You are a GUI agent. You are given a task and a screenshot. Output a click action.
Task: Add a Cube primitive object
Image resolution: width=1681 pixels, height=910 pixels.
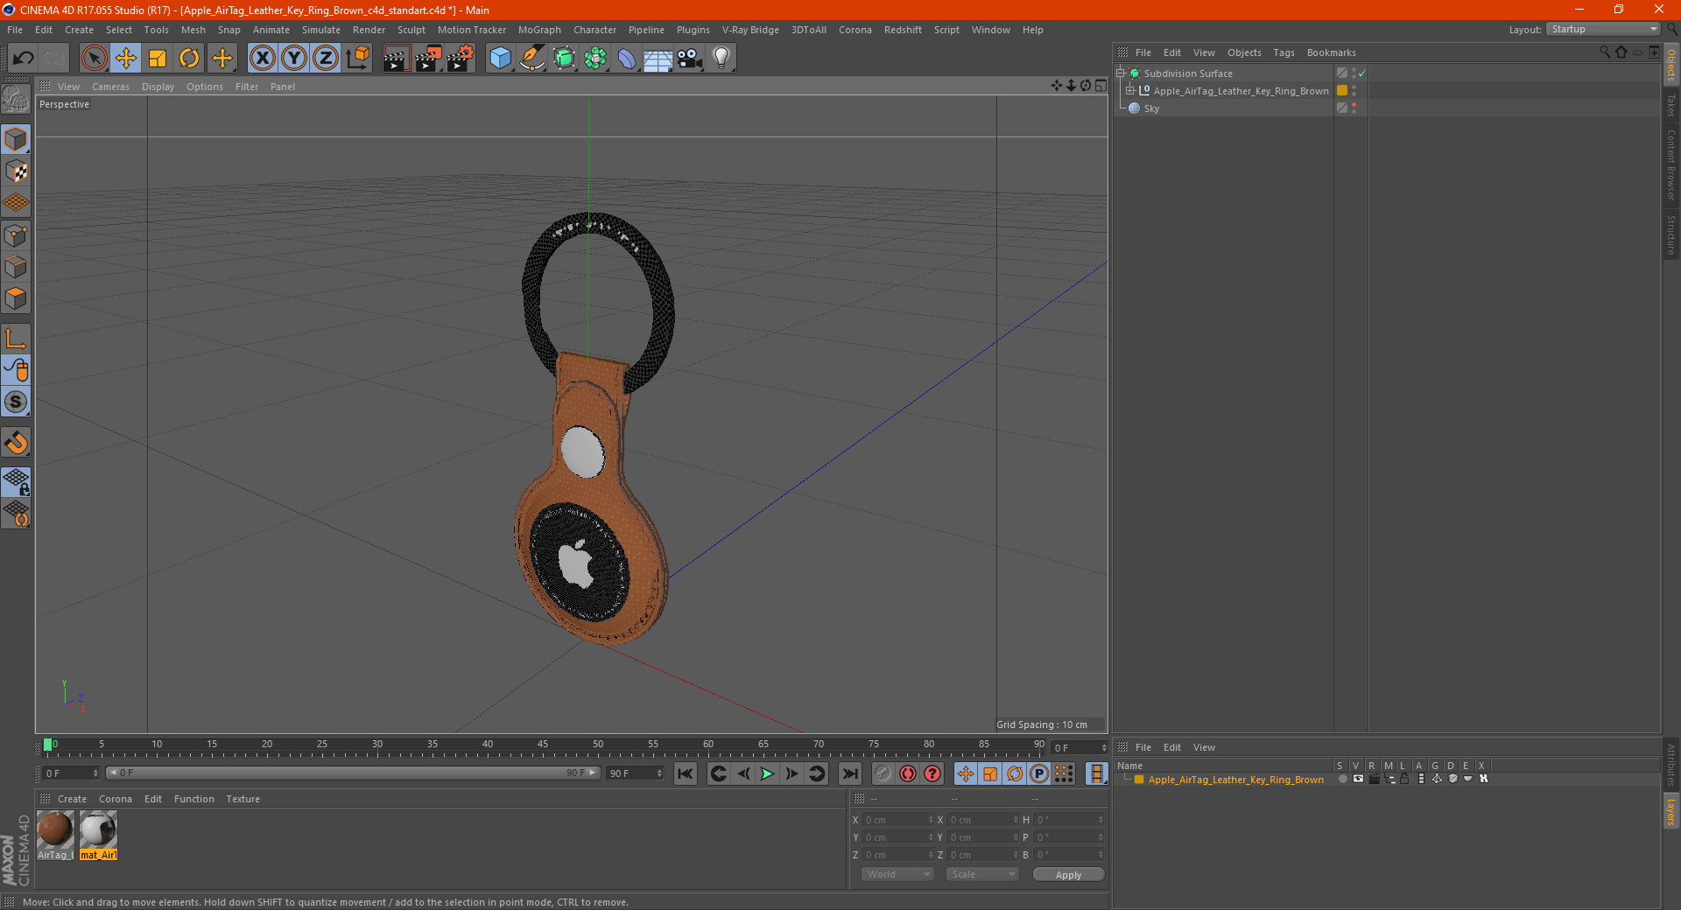click(500, 59)
